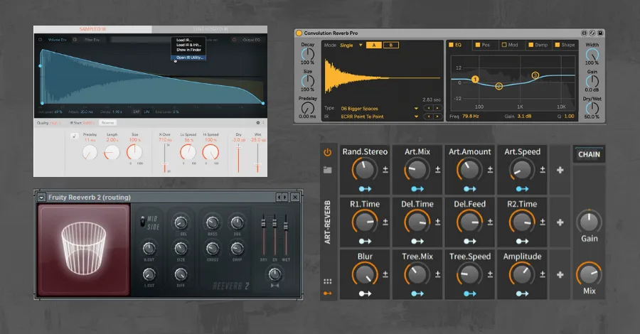The width and height of the screenshot is (640, 334).
Task: Toggle EQ section checkbox
Action: pyautogui.click(x=451, y=45)
